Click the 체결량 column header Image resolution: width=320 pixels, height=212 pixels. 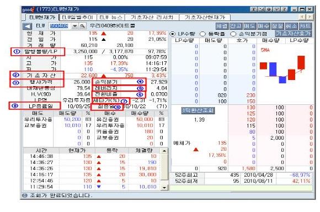pyautogui.click(x=144, y=151)
